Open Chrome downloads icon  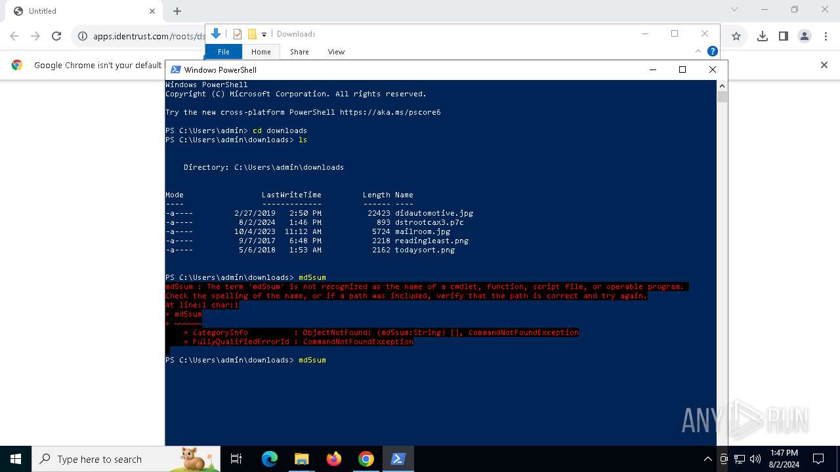click(x=763, y=36)
